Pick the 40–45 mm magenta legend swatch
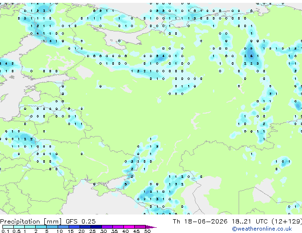This screenshot has height=233, width=302. click(129, 227)
